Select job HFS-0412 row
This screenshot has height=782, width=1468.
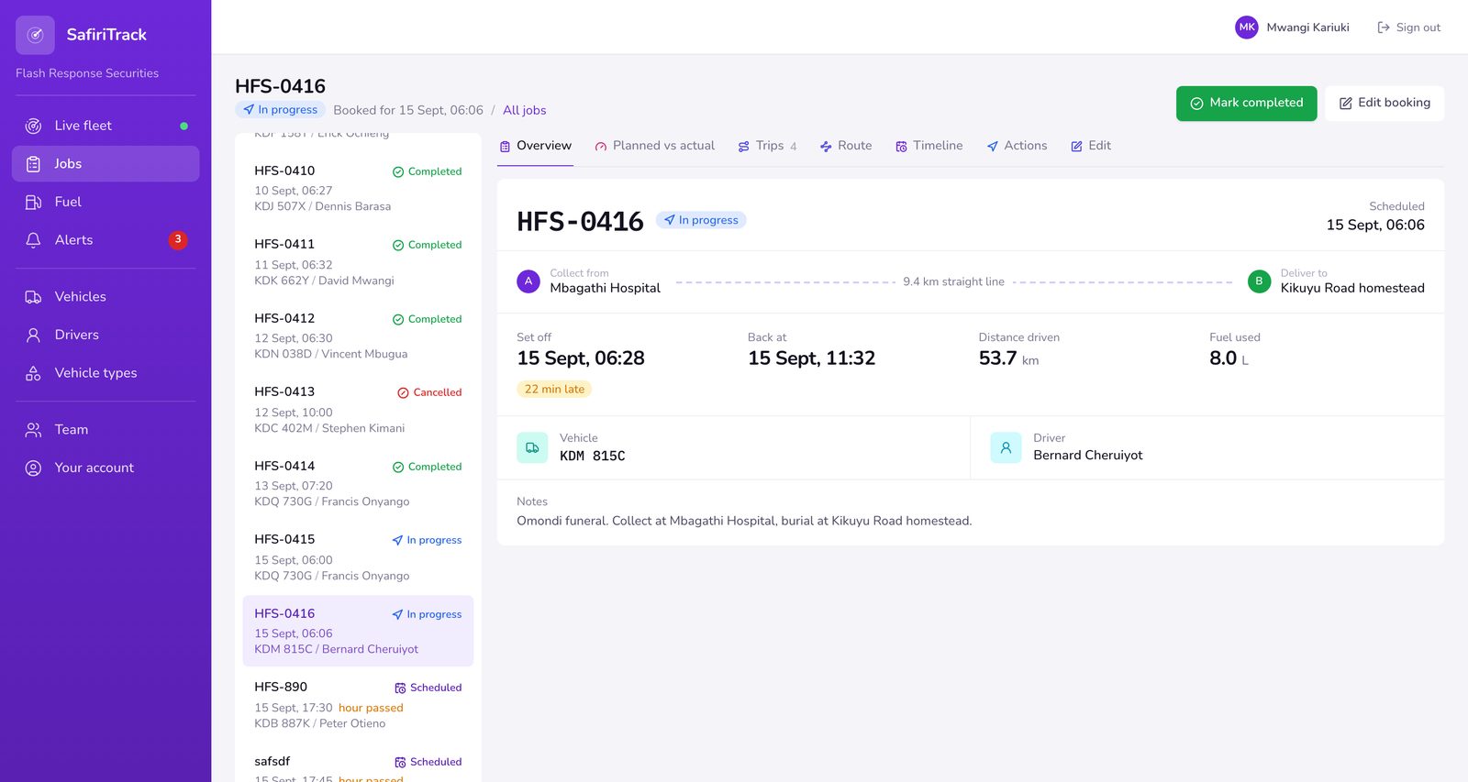point(358,336)
